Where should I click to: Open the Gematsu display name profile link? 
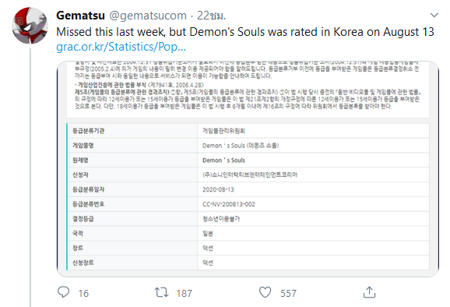80,16
